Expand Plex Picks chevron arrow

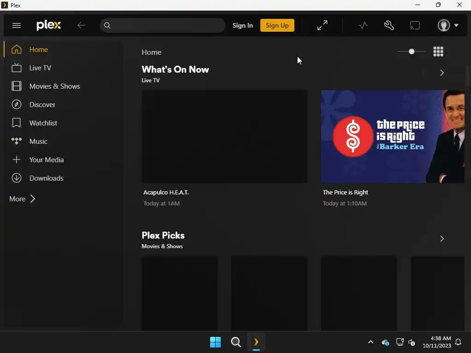coord(442,239)
